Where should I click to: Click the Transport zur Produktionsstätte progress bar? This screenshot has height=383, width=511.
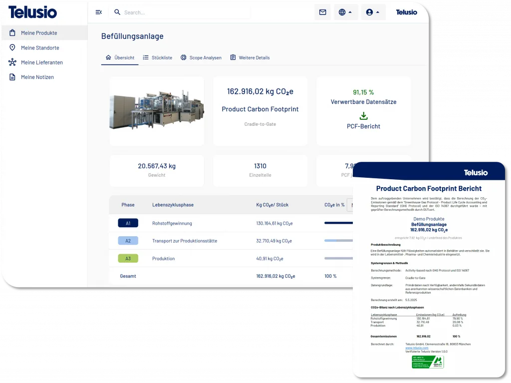pos(339,241)
